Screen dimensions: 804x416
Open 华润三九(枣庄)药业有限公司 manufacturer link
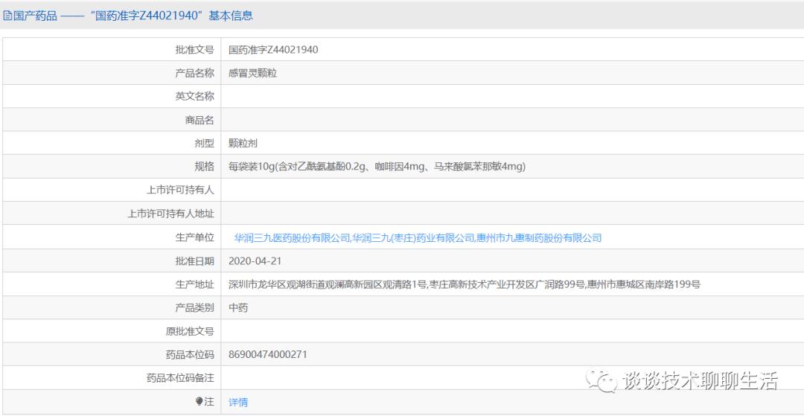(413, 237)
